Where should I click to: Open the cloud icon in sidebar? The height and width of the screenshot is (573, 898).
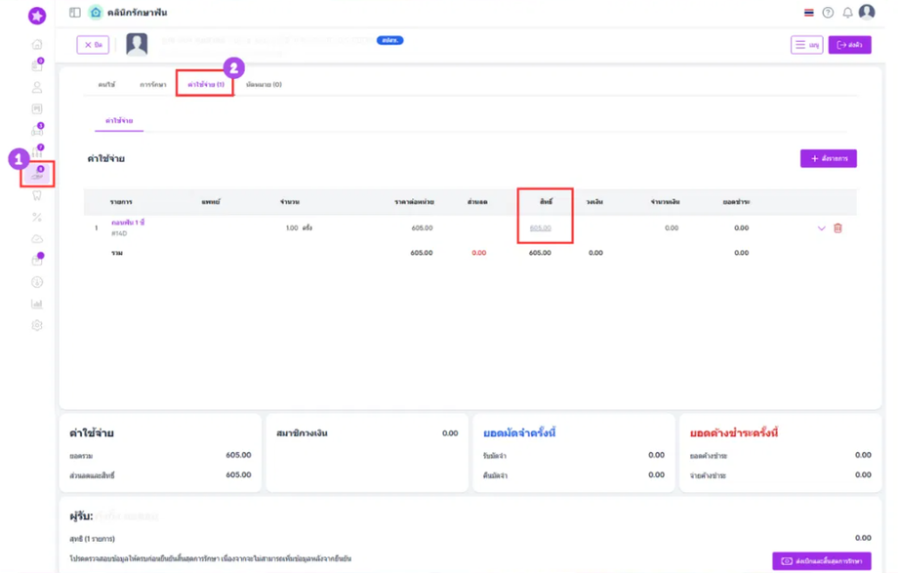point(37,239)
